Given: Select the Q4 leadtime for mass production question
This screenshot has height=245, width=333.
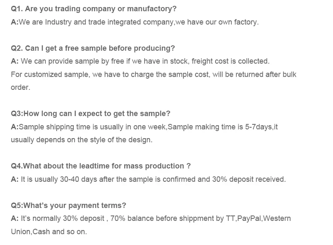Looking at the screenshot, I should click(x=100, y=166).
